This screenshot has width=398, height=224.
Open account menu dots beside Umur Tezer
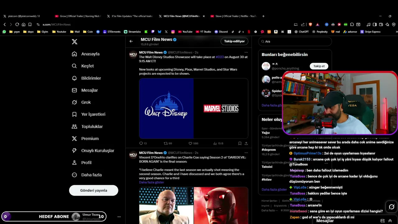(x=119, y=217)
